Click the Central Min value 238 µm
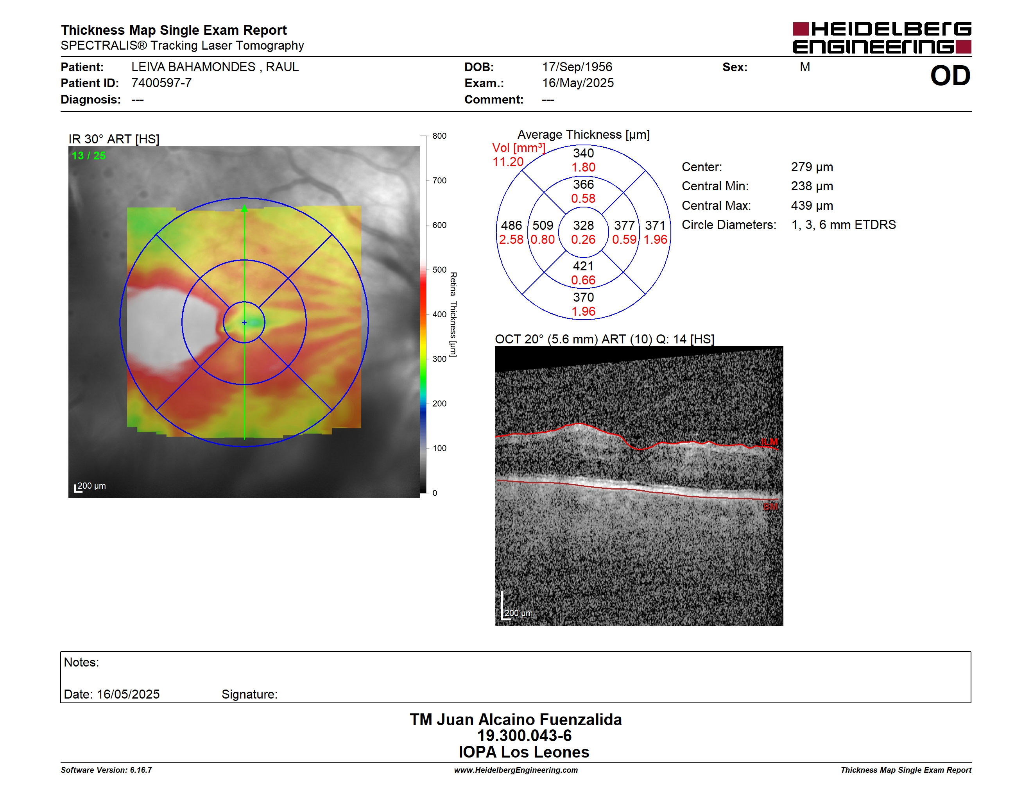This screenshot has height=797, width=1032. coord(812,186)
